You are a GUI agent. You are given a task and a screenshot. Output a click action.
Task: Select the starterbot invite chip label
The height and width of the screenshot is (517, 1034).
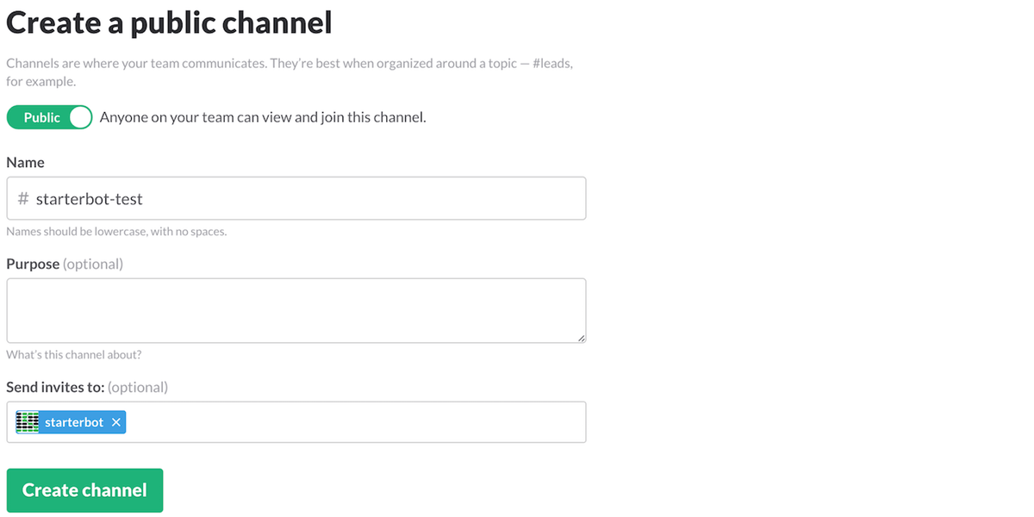click(x=74, y=422)
